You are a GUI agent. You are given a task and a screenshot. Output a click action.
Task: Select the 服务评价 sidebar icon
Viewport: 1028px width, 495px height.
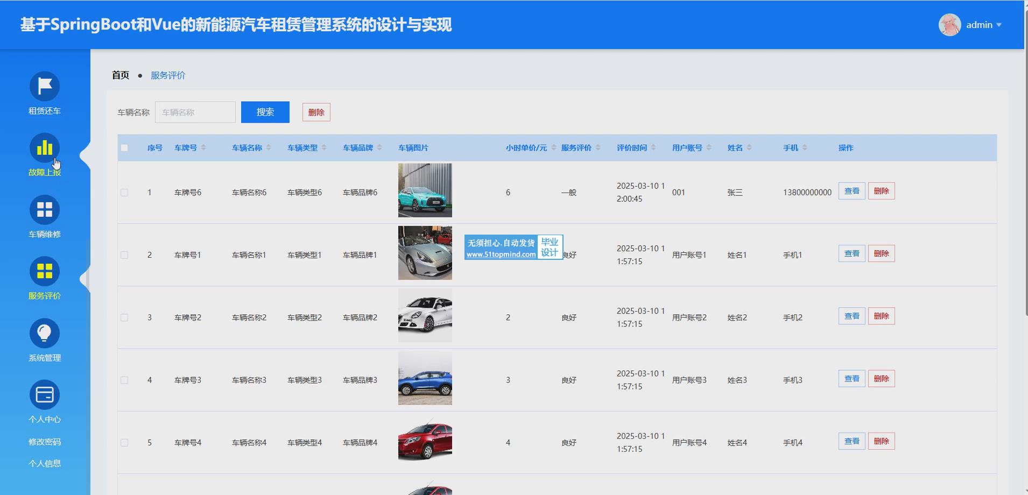44,272
